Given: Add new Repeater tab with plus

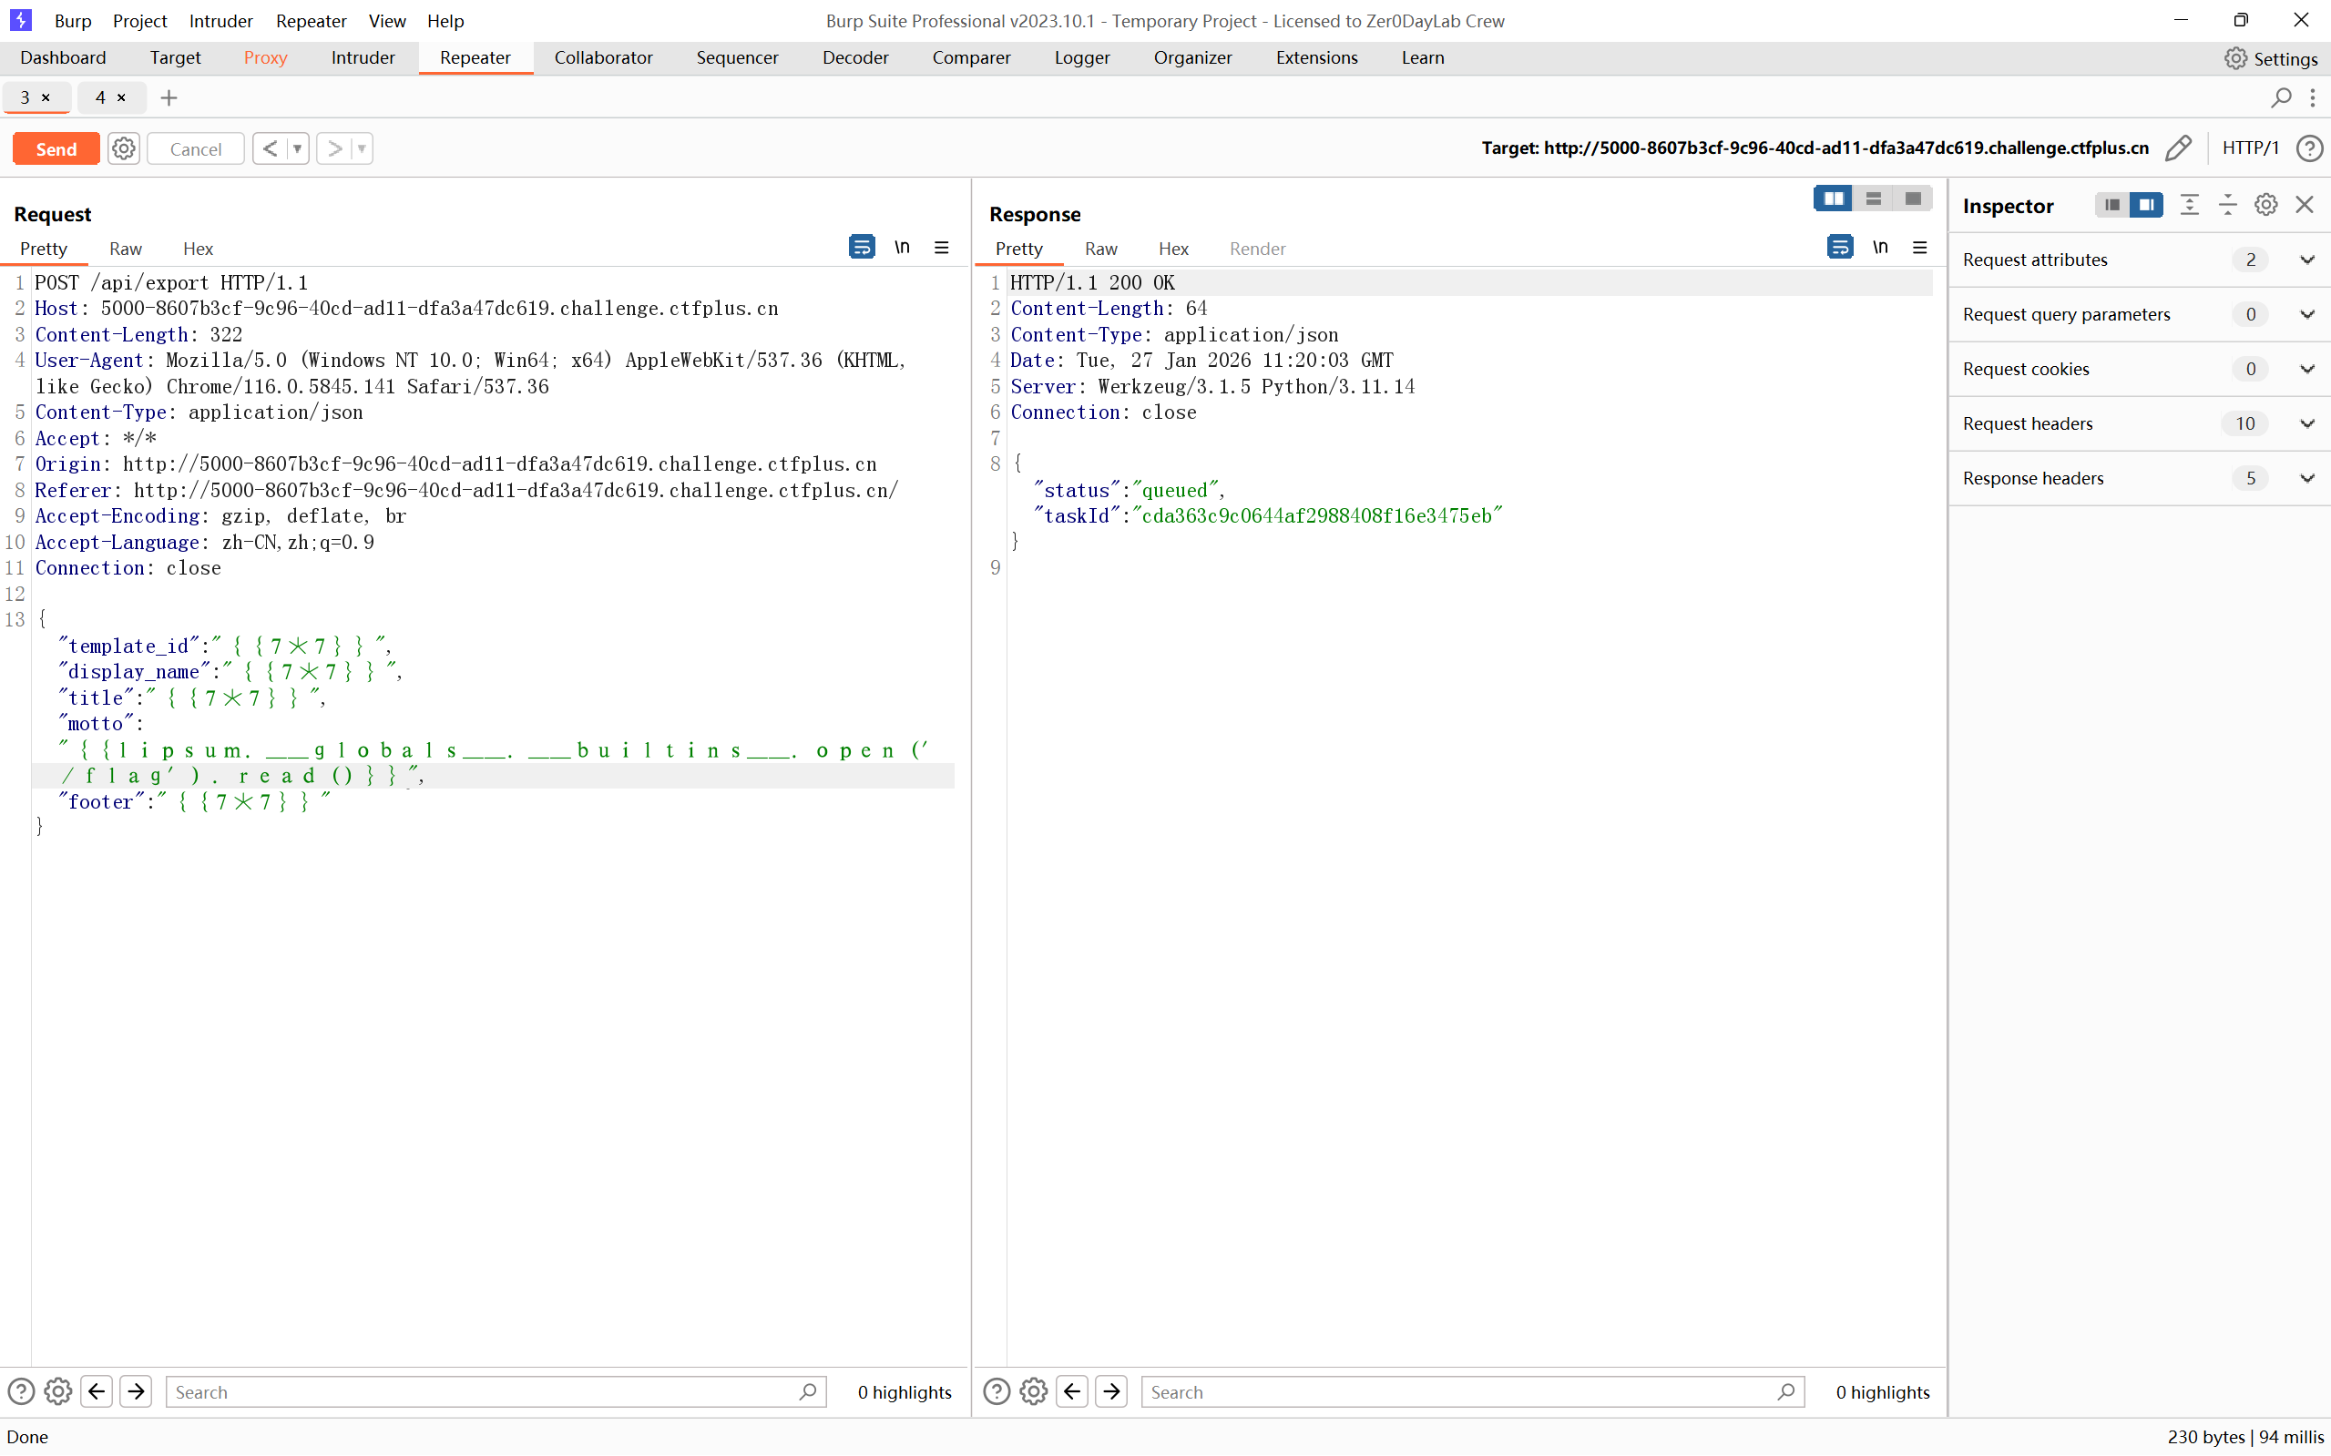Looking at the screenshot, I should tap(169, 97).
